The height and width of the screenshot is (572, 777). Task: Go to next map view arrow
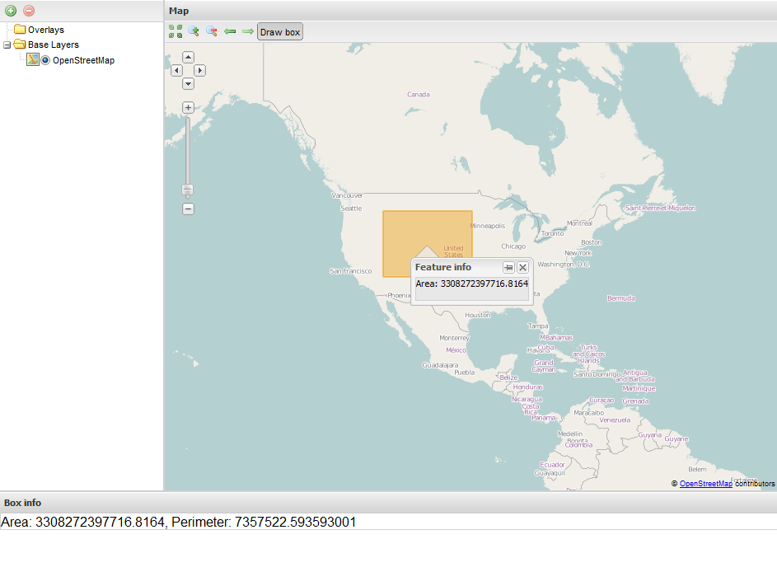[247, 31]
